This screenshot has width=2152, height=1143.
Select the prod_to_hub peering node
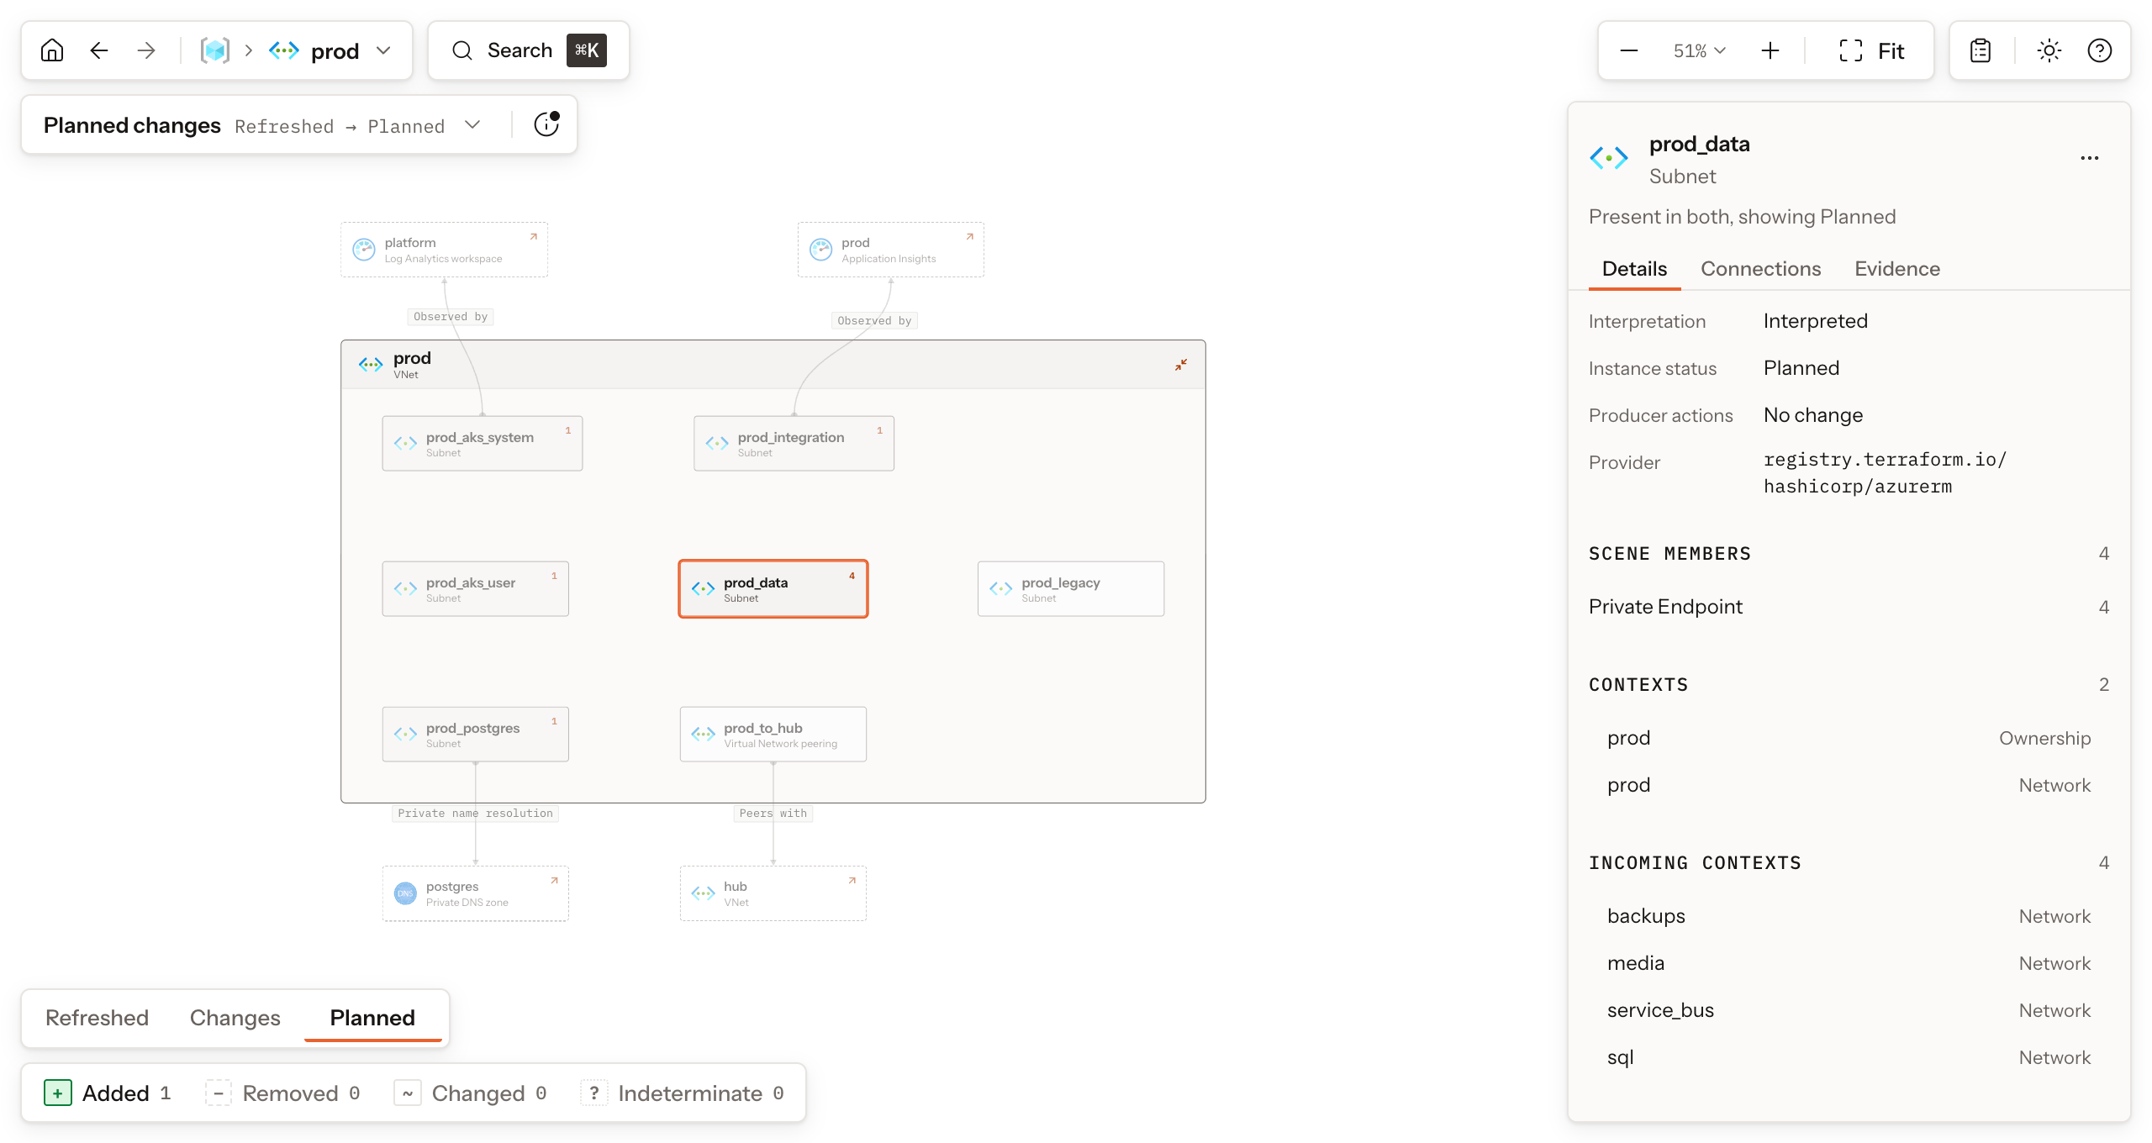pyautogui.click(x=773, y=735)
